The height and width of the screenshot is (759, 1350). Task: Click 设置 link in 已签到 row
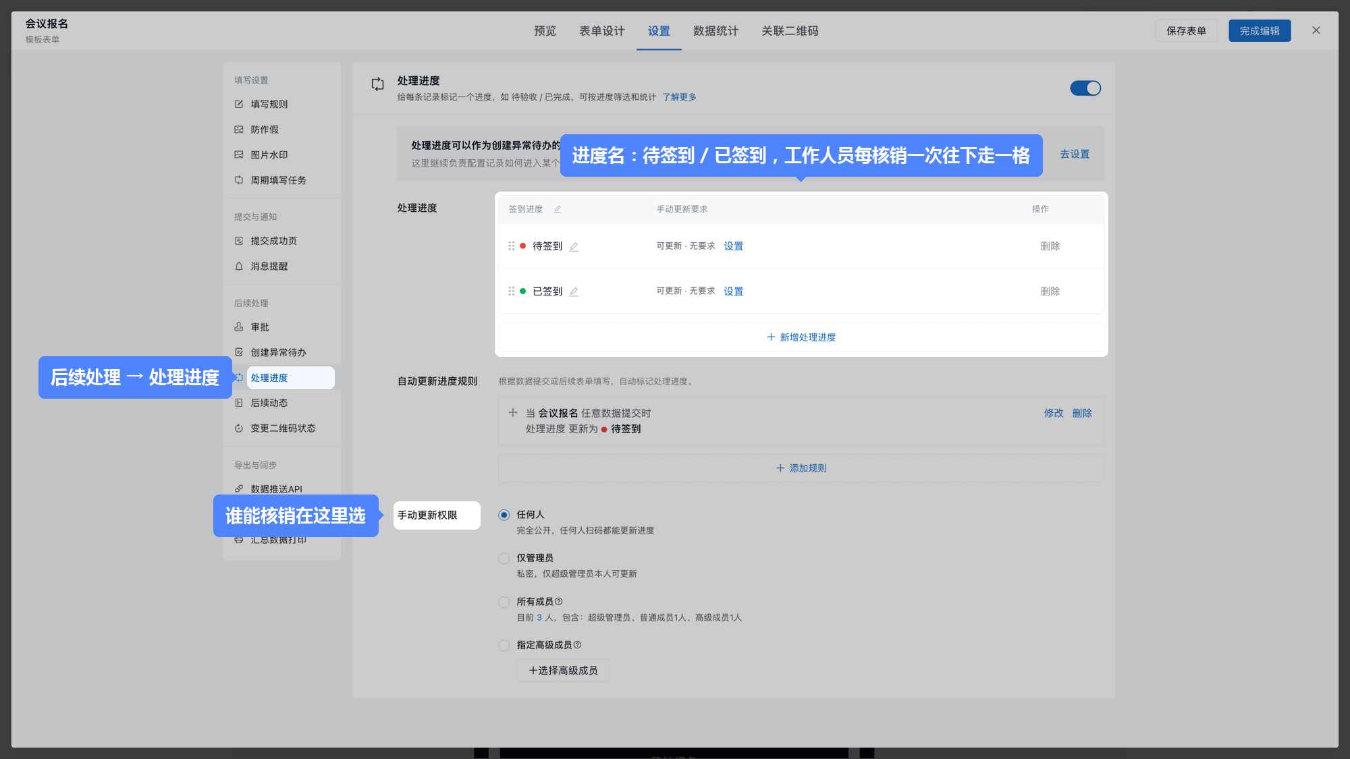coord(733,291)
